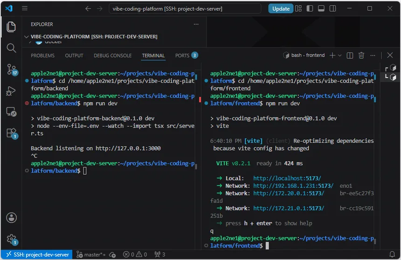Open http://localhost:5173/ link
Image resolution: width=401 pixels, height=260 pixels.
pyautogui.click(x=287, y=178)
